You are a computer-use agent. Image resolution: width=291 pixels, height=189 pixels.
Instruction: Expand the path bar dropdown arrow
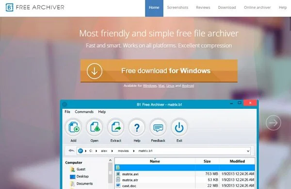click(x=248, y=151)
